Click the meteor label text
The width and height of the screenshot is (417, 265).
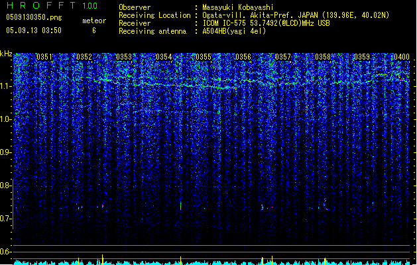click(94, 21)
